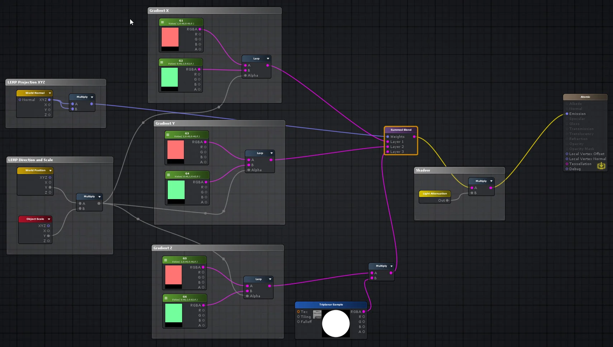613x347 pixels.
Task: Open the G2 node hamburger menu icon
Action: click(x=162, y=62)
